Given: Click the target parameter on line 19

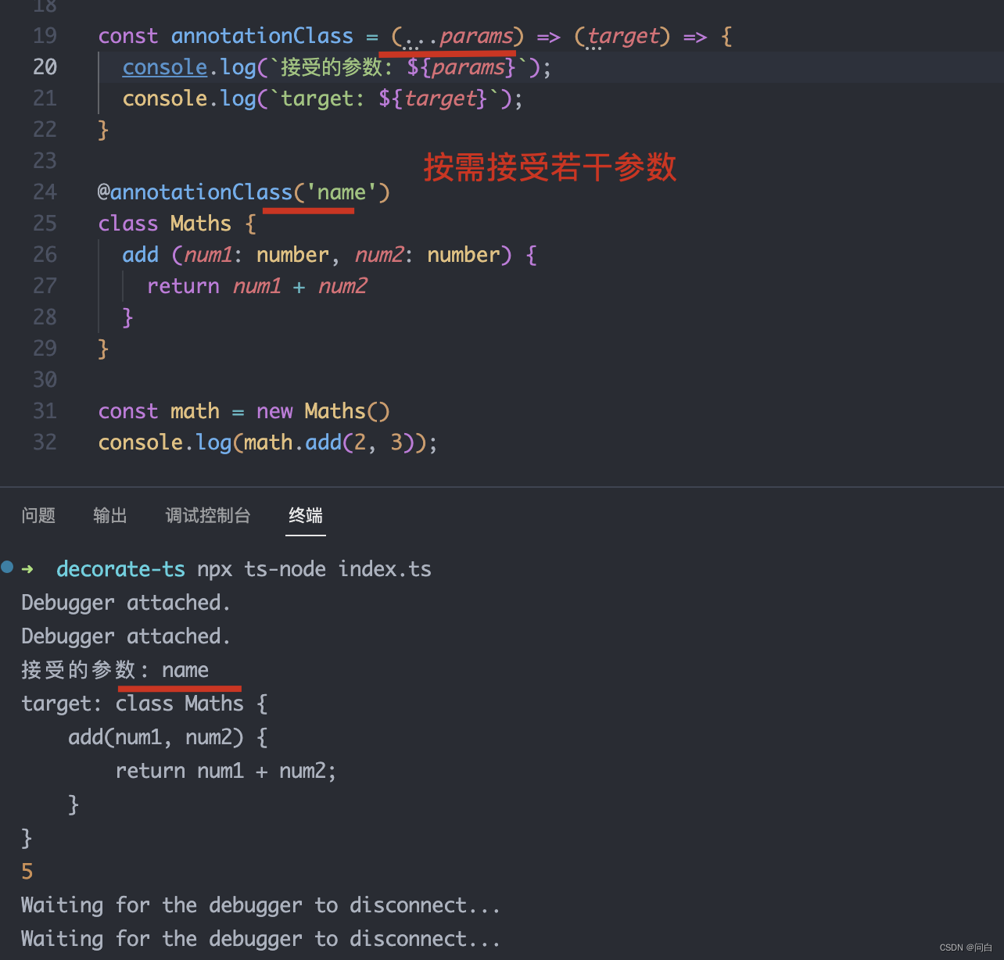Looking at the screenshot, I should (x=624, y=36).
